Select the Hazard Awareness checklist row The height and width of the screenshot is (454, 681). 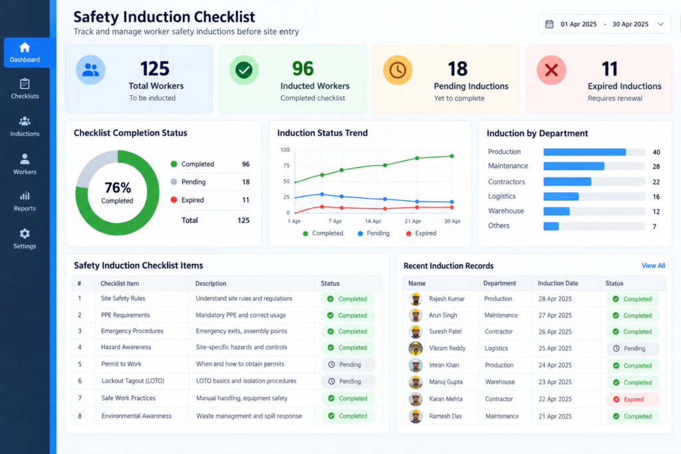tap(227, 348)
